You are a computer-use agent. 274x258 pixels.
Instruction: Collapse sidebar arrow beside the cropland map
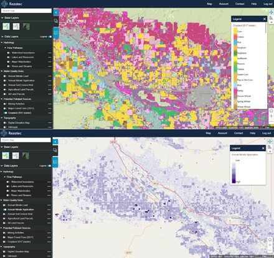56,12
